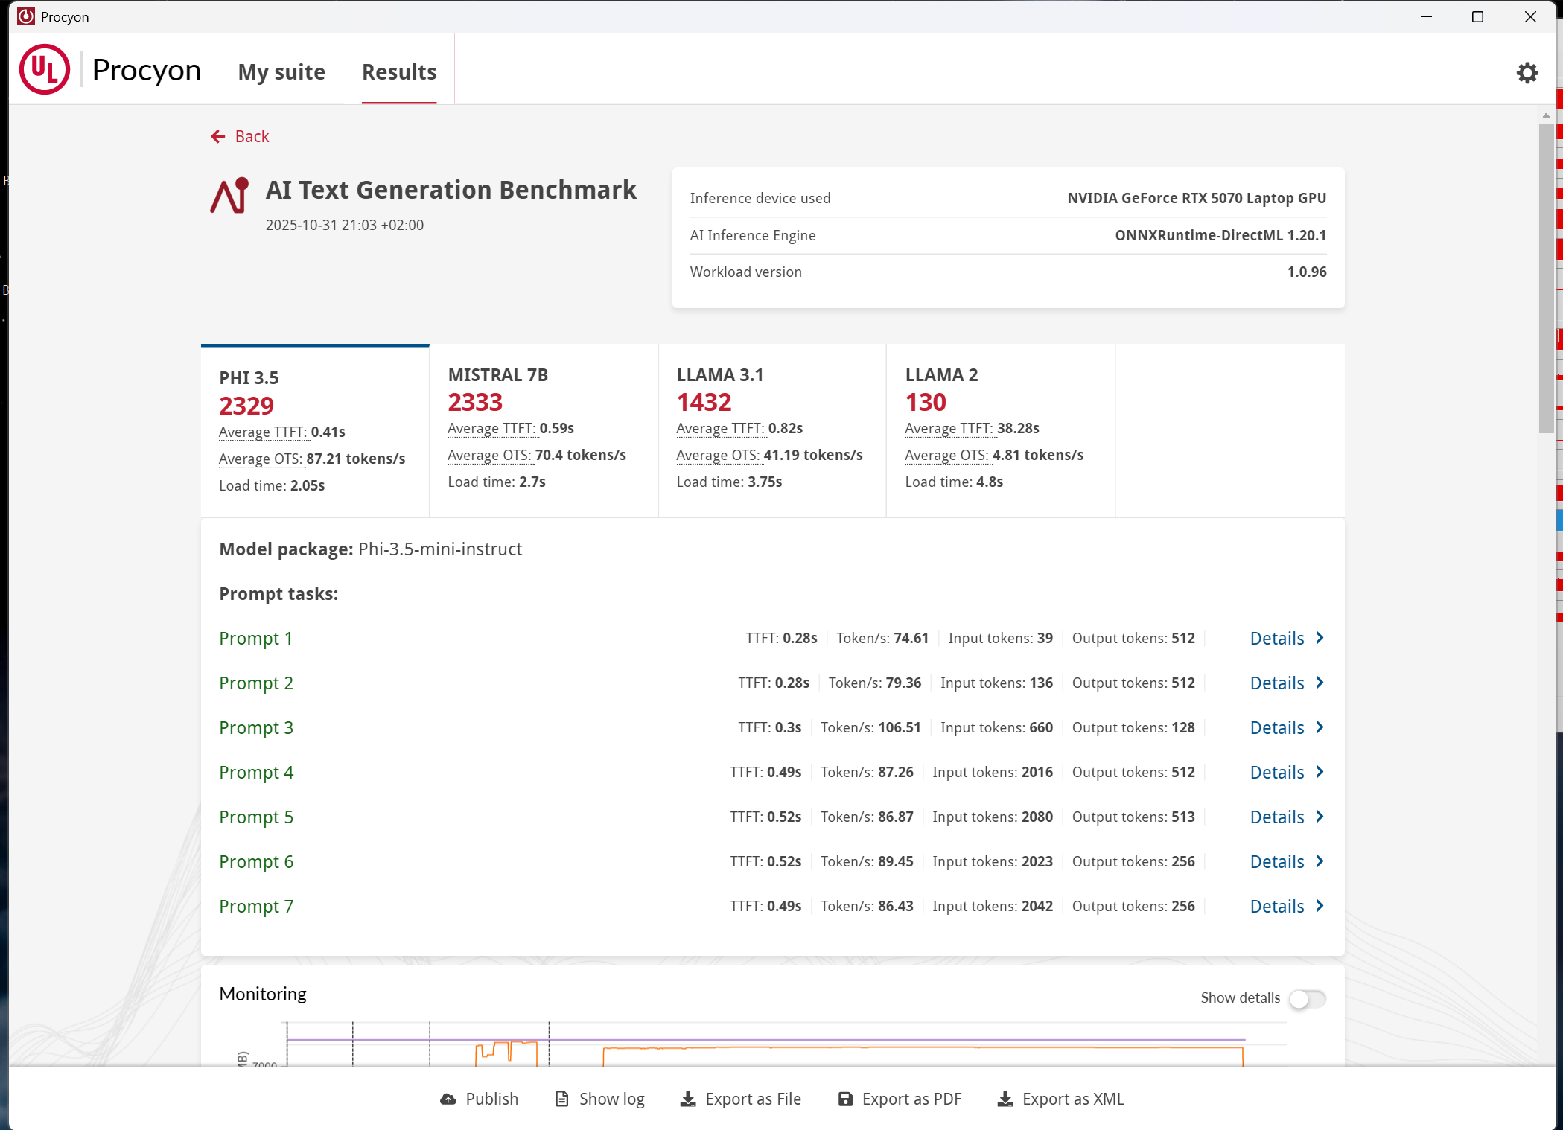The width and height of the screenshot is (1563, 1130).
Task: Expand Prompt 7 details chevron
Action: tap(1320, 906)
